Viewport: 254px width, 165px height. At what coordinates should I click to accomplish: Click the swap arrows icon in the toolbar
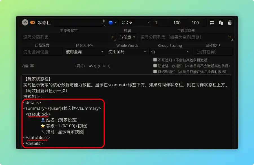213,22
